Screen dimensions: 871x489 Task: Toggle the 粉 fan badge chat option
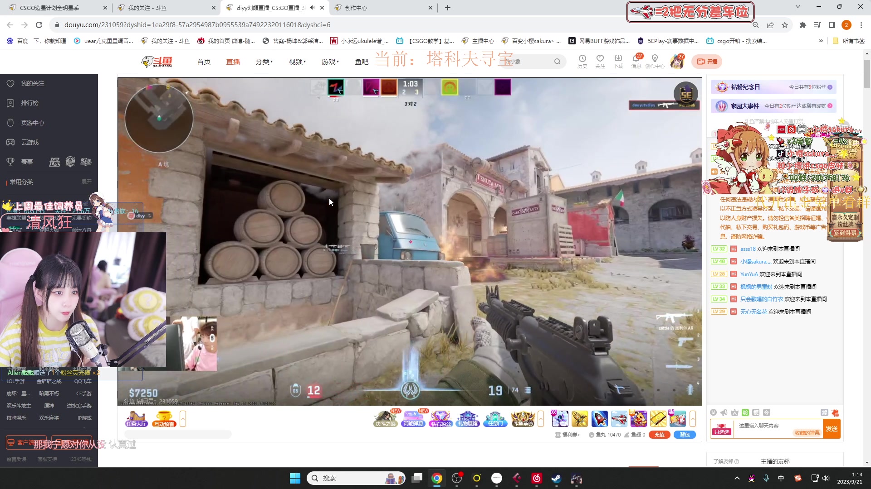coord(745,412)
